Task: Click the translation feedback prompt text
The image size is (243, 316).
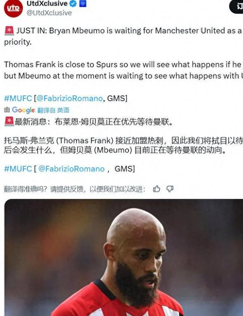Action: (74, 189)
